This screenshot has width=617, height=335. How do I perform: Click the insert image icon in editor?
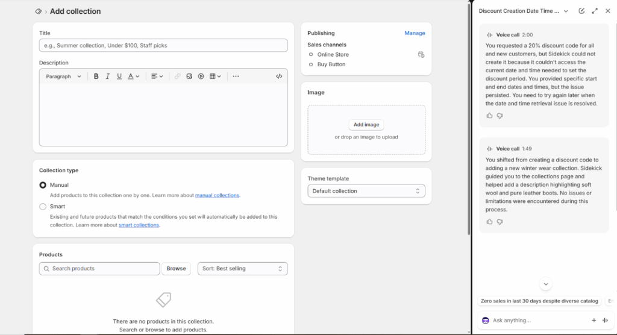[189, 77]
